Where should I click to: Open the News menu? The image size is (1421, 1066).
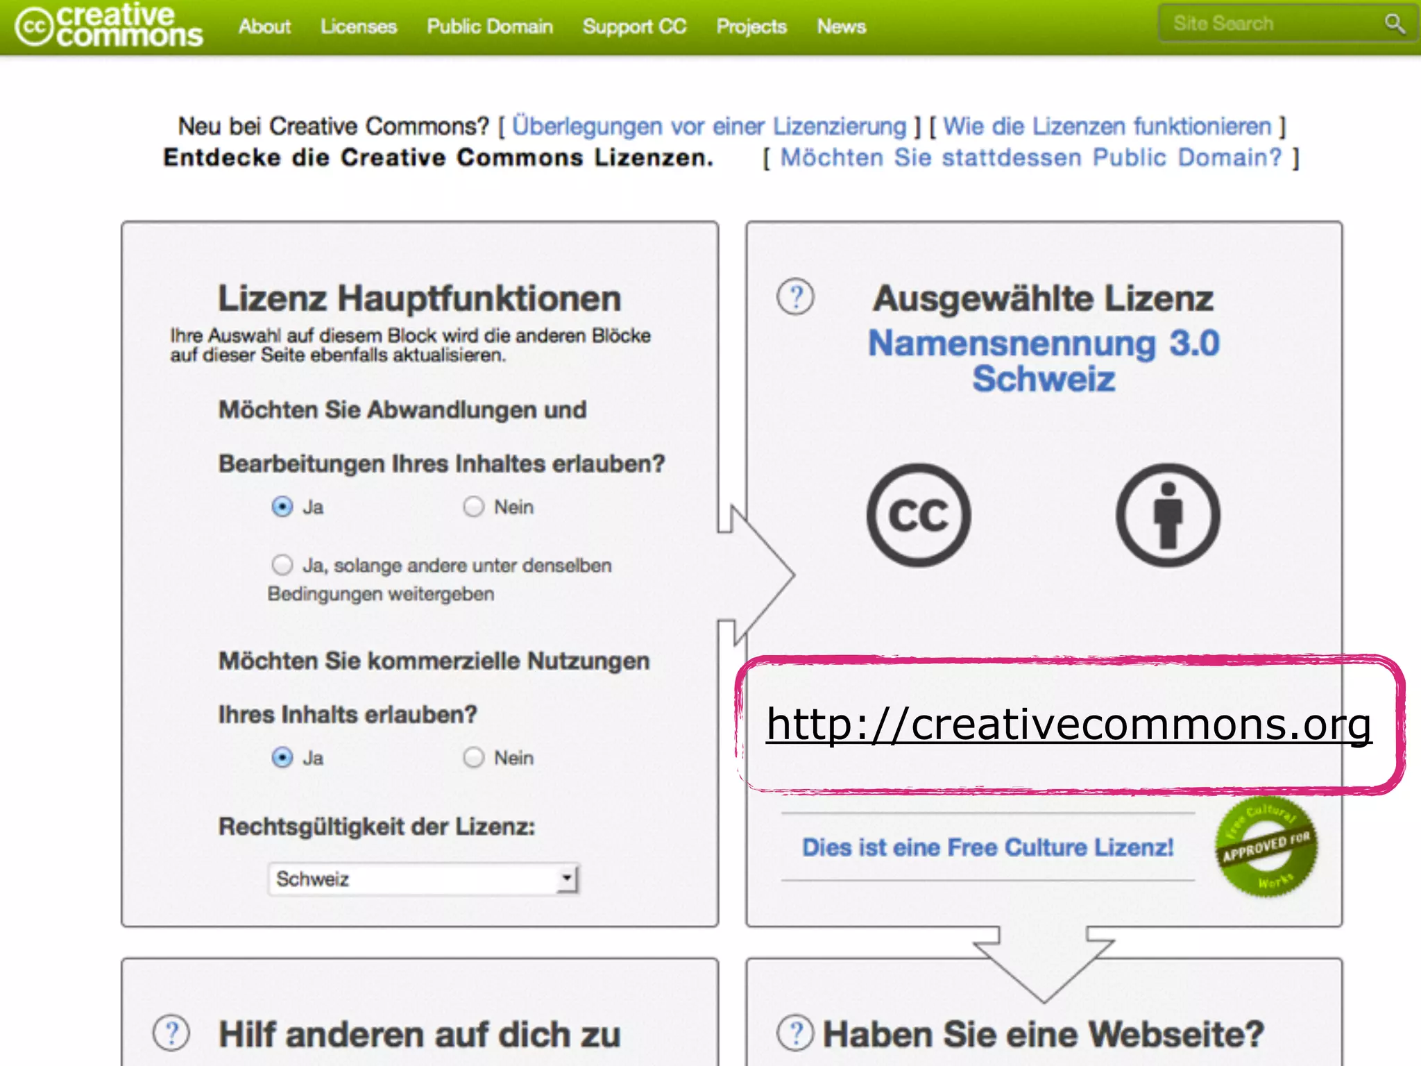point(842,26)
